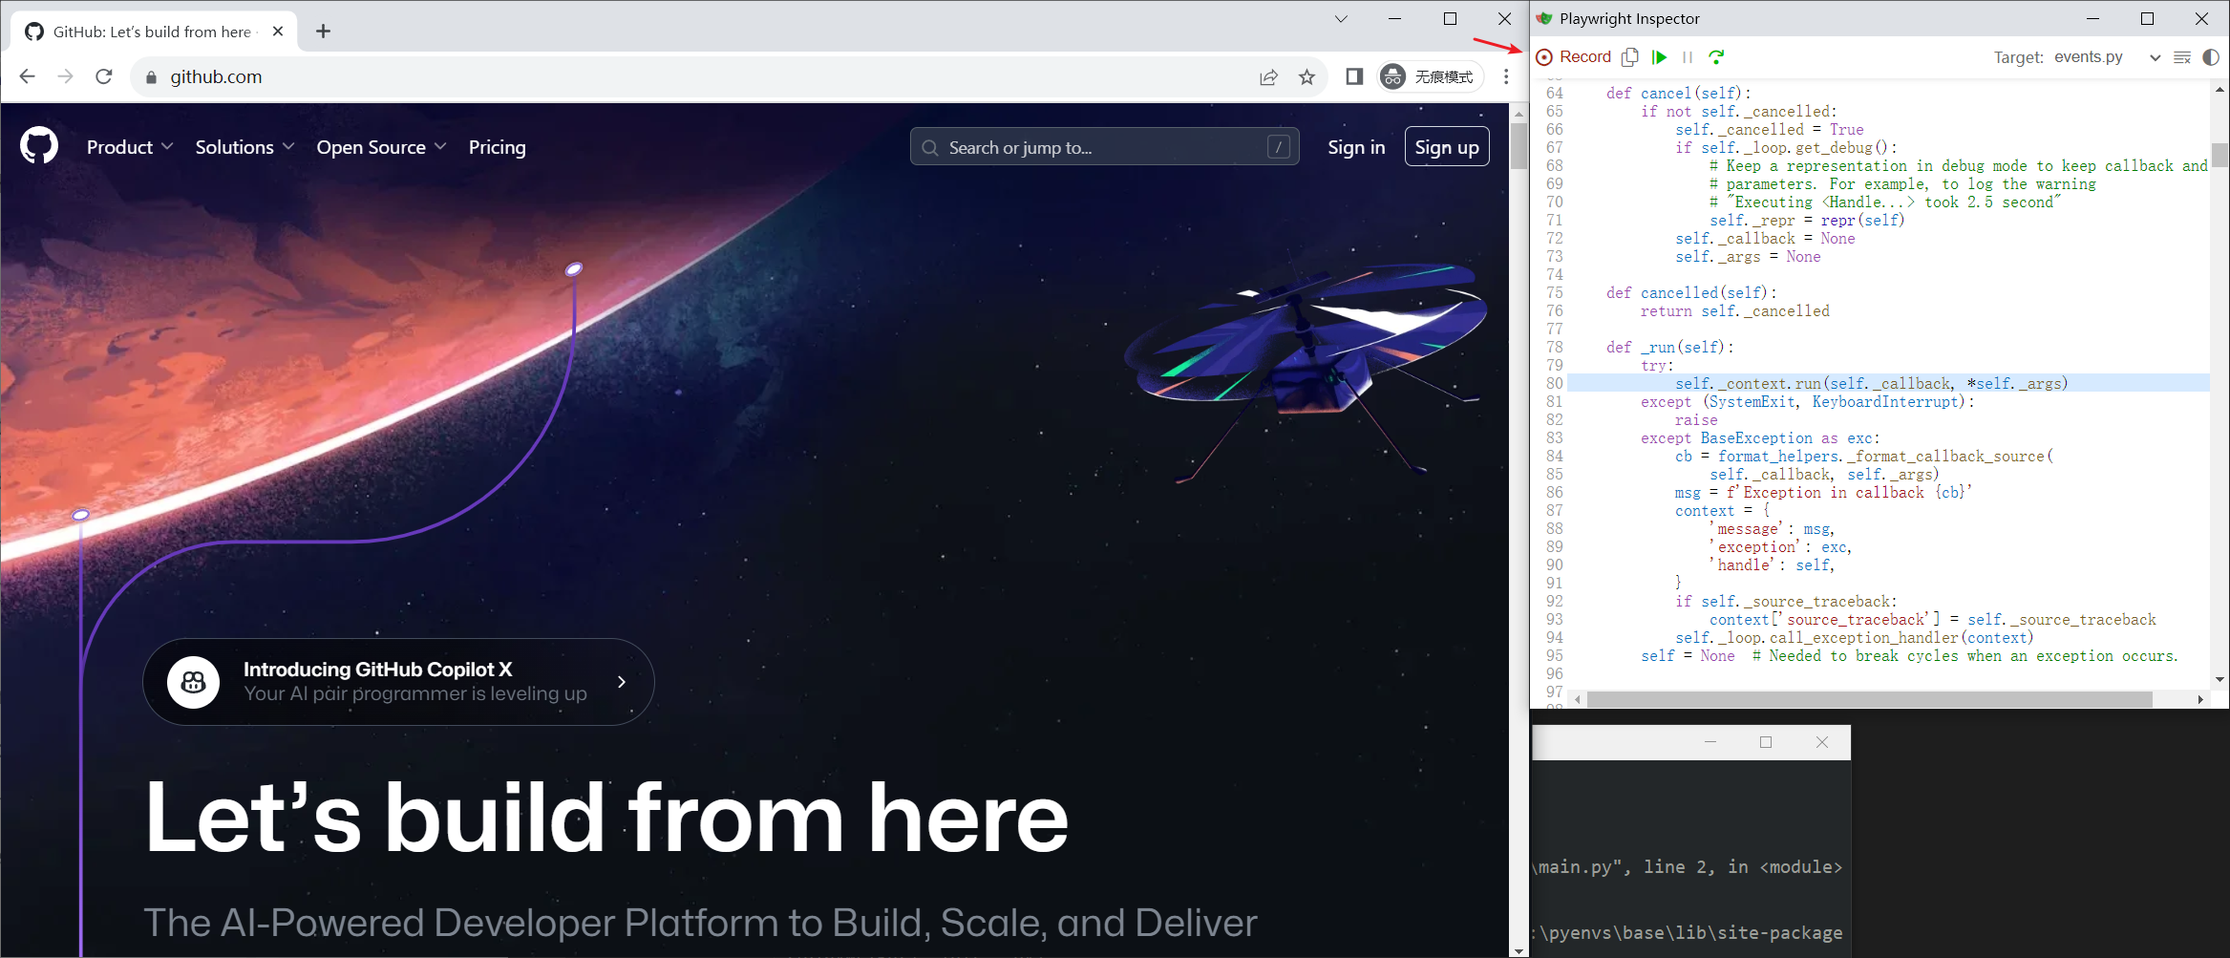Click the arrow on the Copilot X banner
This screenshot has width=2230, height=958.
pos(622,682)
